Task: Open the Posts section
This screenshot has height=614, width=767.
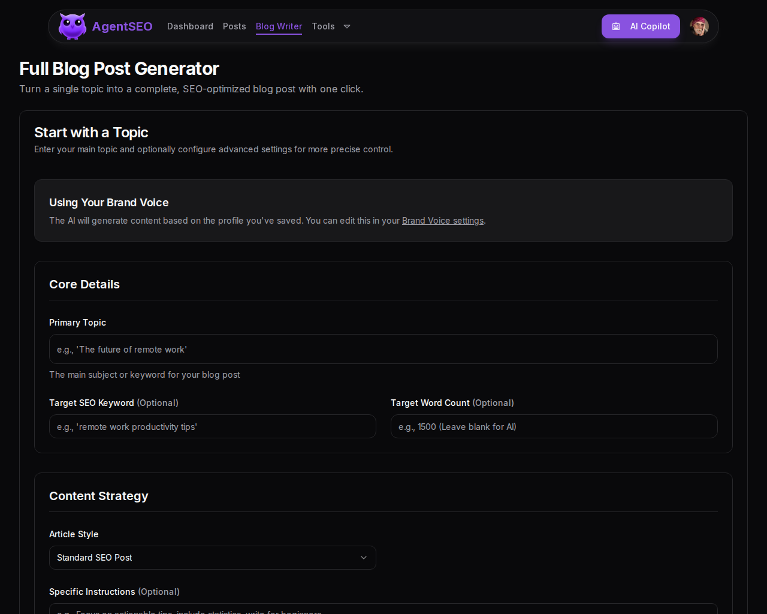Action: [x=234, y=26]
